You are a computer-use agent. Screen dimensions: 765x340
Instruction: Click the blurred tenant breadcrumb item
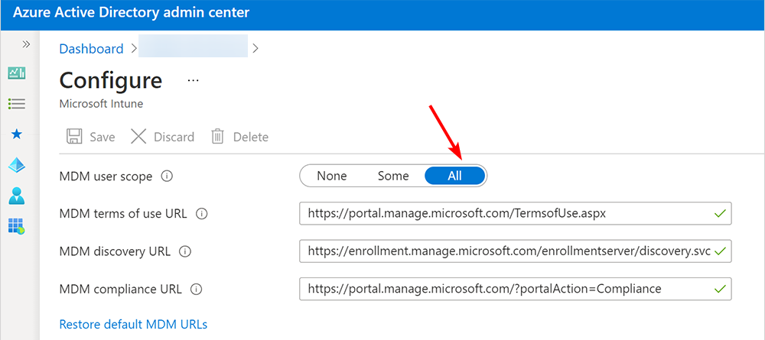[194, 47]
